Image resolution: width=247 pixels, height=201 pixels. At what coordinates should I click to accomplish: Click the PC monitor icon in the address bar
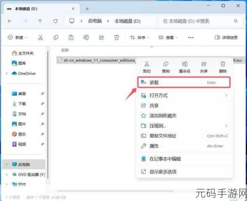(72, 21)
